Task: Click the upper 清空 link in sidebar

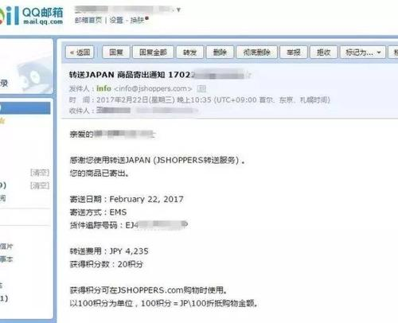Action: pyautogui.click(x=40, y=173)
